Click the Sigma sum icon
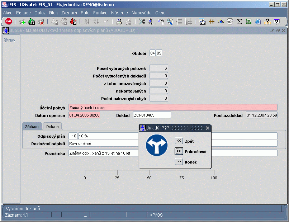This screenshot has width=289, height=222. point(240,22)
